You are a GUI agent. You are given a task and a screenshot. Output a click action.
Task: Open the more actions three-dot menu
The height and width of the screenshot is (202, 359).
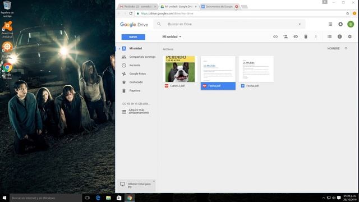[316, 36]
